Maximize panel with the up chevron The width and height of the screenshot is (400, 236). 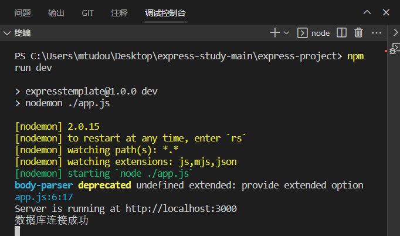(x=367, y=12)
